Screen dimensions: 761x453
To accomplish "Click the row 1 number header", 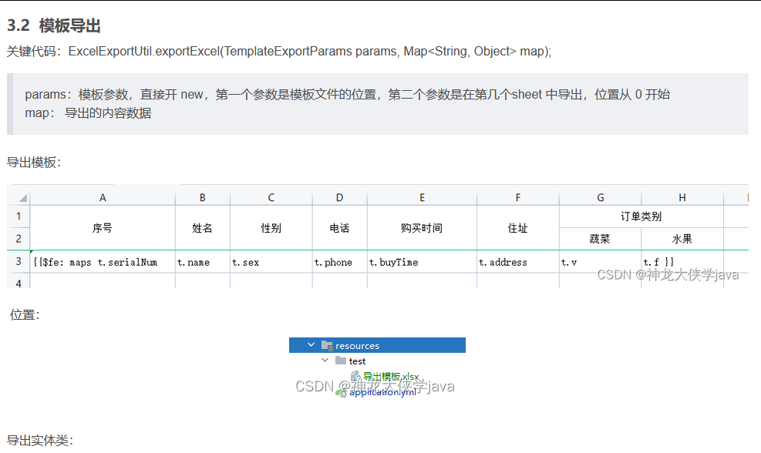I will point(19,216).
